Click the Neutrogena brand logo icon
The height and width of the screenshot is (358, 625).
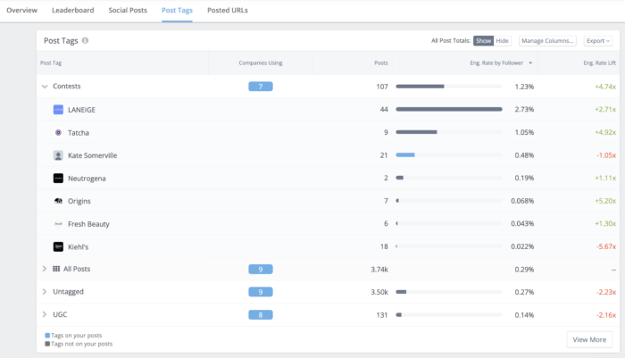pos(58,179)
